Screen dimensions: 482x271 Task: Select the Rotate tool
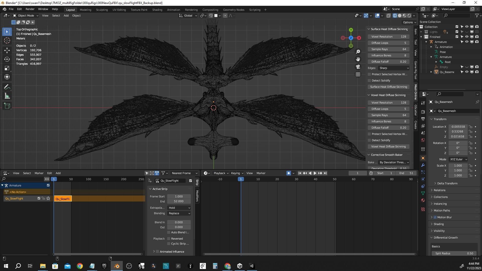click(7, 59)
